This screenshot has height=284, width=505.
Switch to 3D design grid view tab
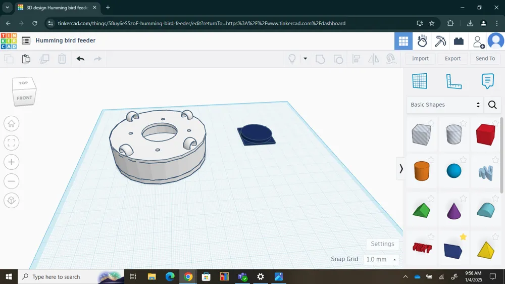pos(403,41)
